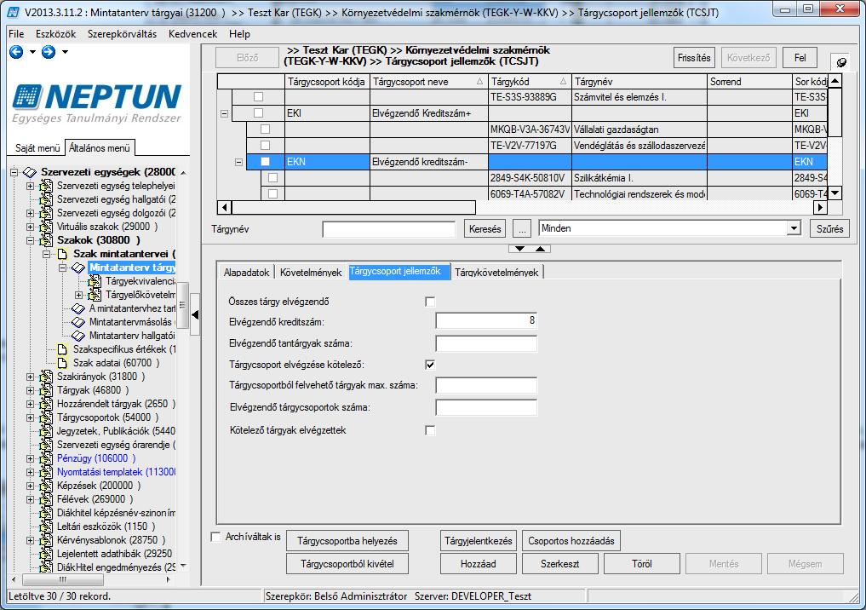Viewport: 866px width, 610px height.
Task: Collapse the Szervezeti egységek tree node
Action: click(x=14, y=172)
